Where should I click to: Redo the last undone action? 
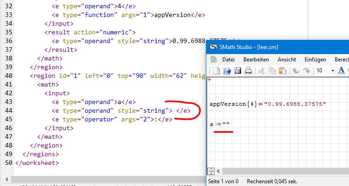pos(306,71)
